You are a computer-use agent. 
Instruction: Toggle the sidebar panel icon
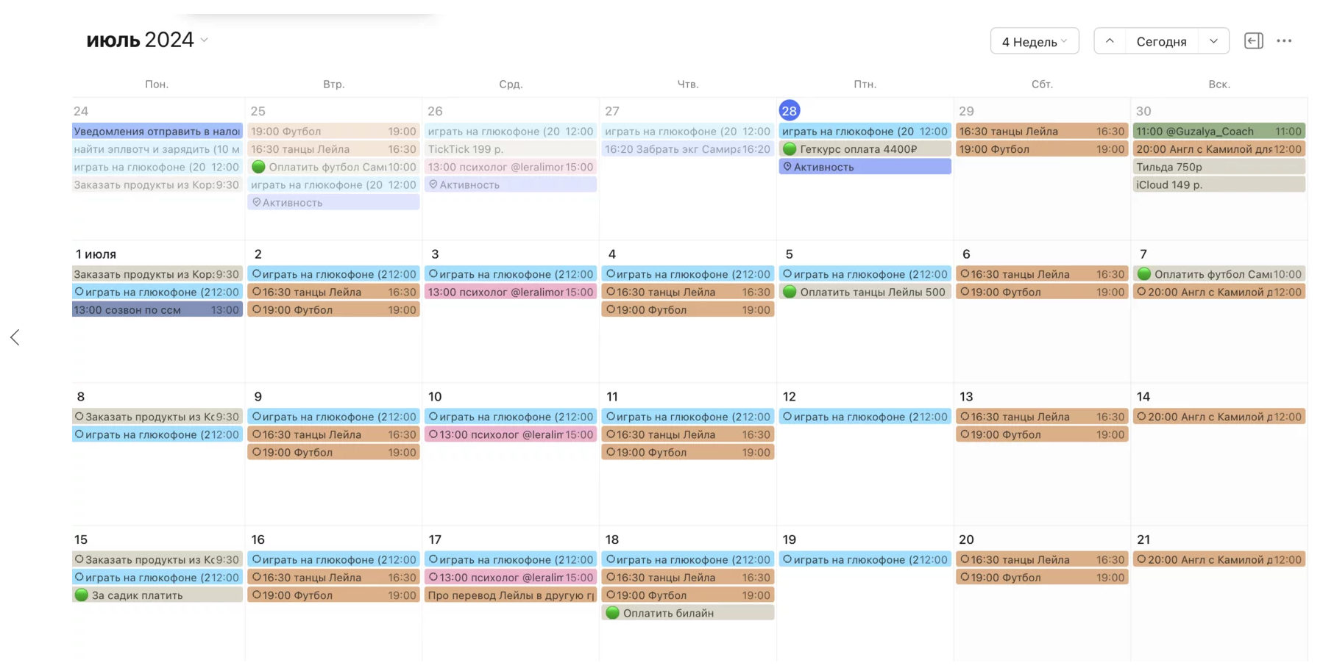click(1253, 41)
